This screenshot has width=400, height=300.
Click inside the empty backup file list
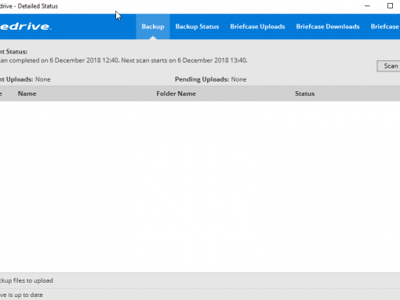click(x=200, y=187)
